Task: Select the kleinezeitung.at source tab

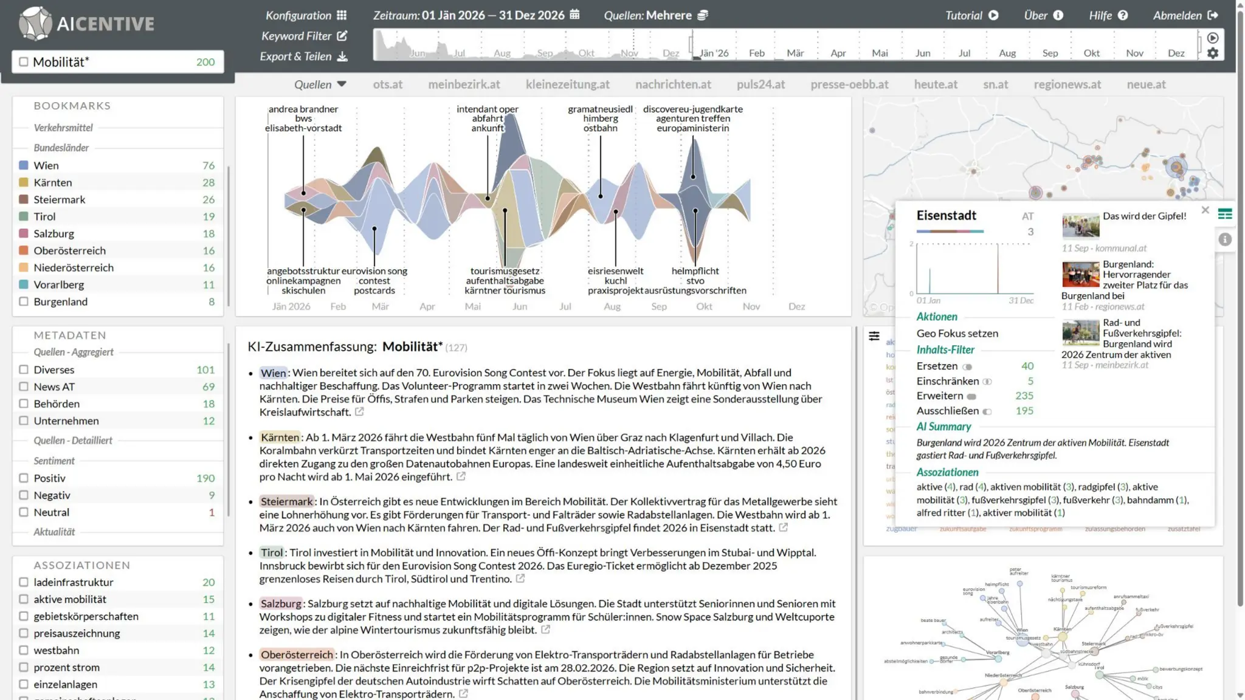Action: click(x=567, y=84)
